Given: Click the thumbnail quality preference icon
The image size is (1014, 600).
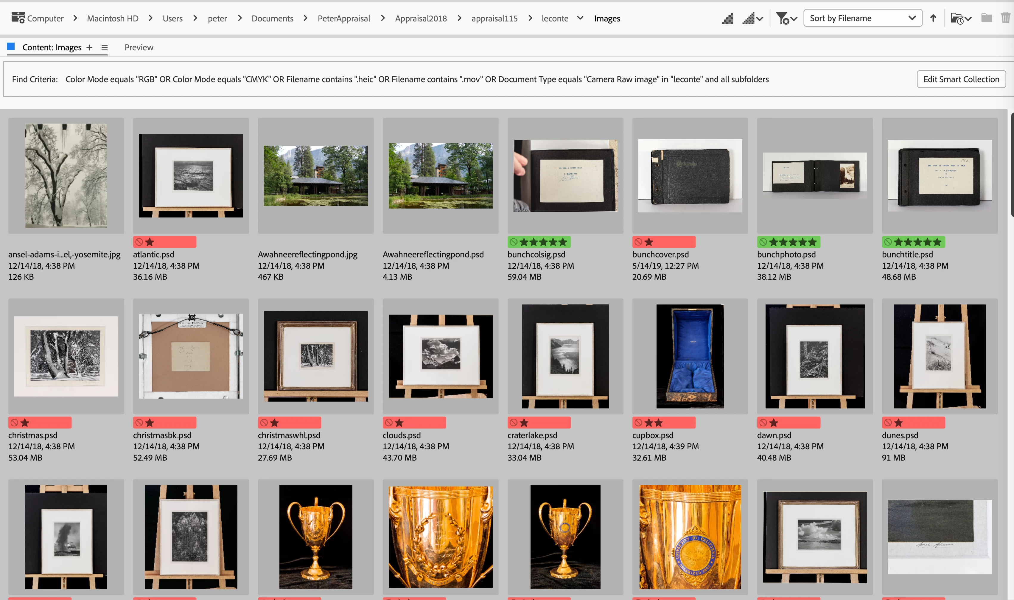Looking at the screenshot, I should point(727,18).
